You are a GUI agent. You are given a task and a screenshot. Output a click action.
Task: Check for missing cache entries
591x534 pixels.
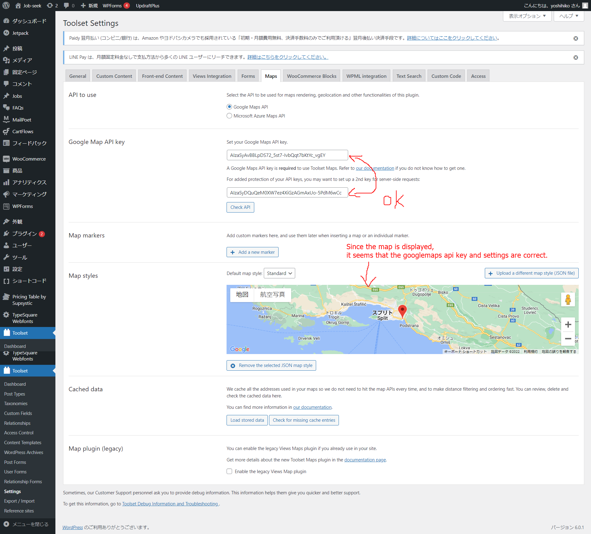pos(304,420)
